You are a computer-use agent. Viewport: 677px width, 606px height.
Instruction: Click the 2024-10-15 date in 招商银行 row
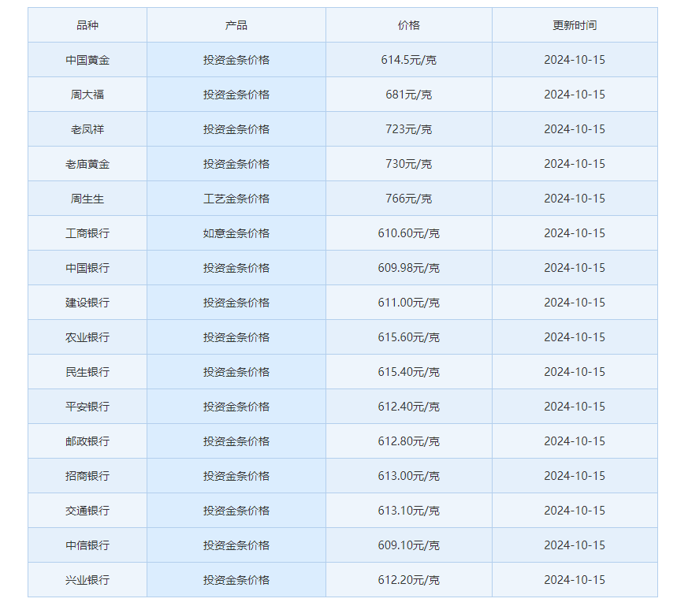click(575, 476)
